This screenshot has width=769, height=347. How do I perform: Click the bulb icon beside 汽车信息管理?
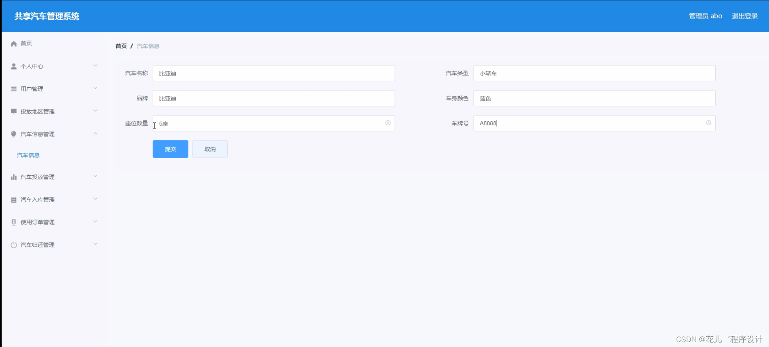coord(14,134)
